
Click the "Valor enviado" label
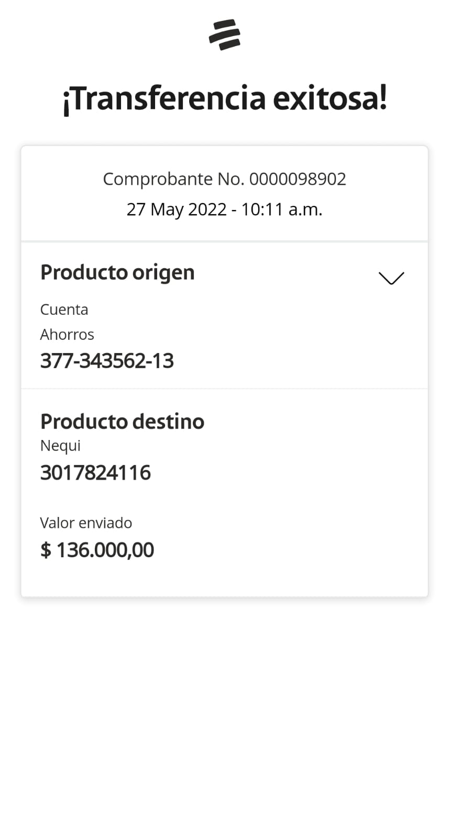86,523
